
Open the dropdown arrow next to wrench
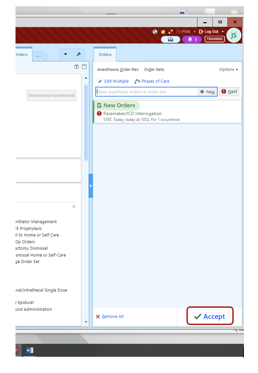(66, 54)
